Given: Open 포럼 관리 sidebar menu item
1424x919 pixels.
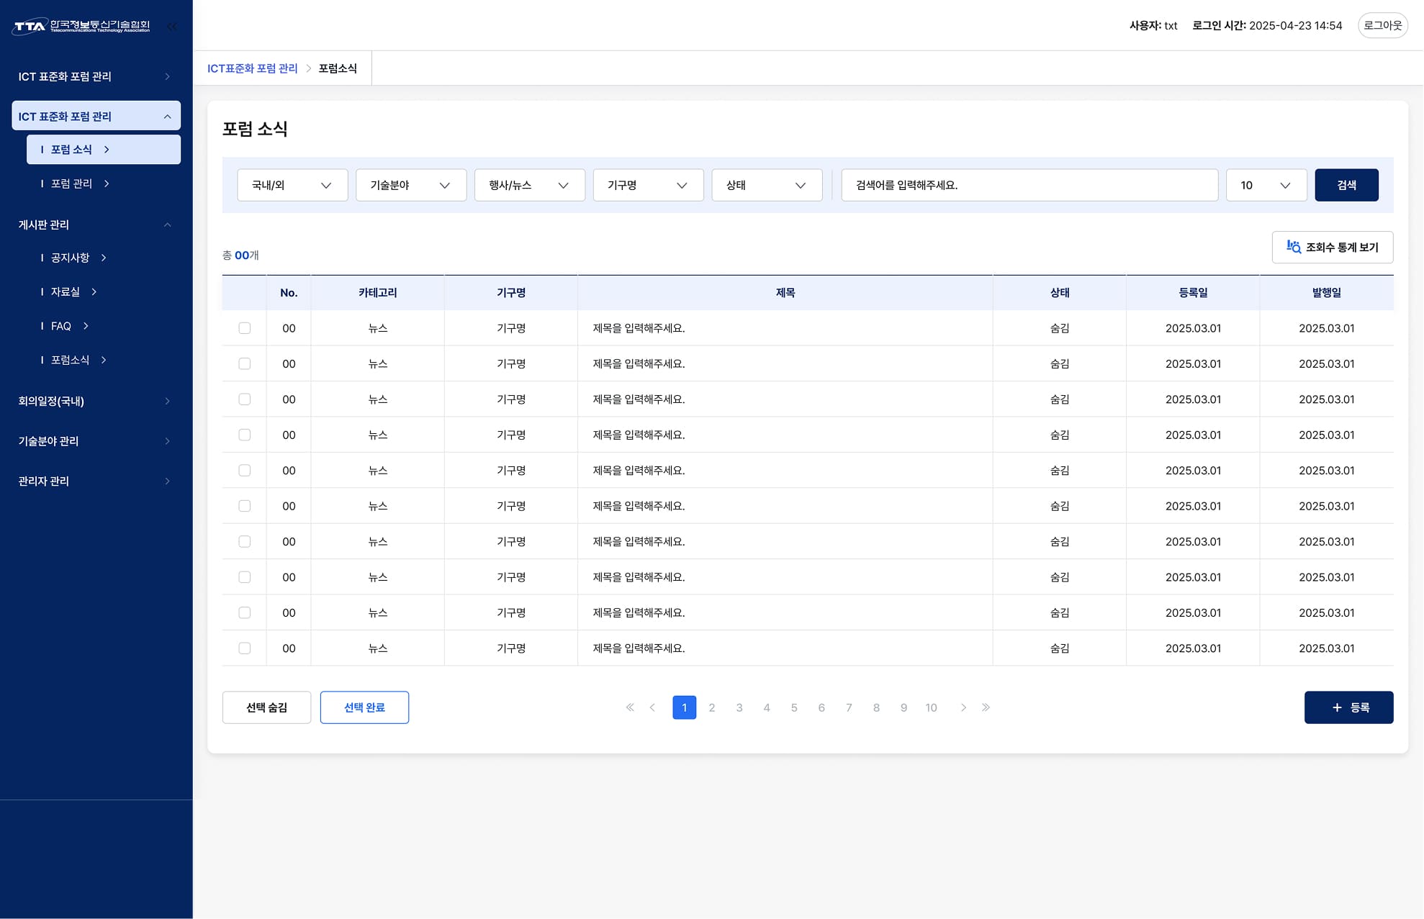Looking at the screenshot, I should click(x=72, y=184).
